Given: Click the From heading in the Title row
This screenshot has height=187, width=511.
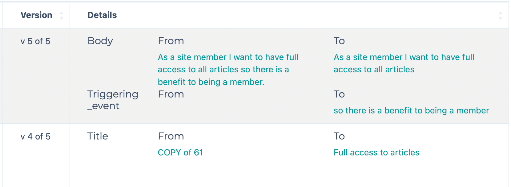Looking at the screenshot, I should click(171, 136).
